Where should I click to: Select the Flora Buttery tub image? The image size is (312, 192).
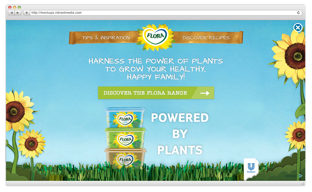click(x=125, y=158)
